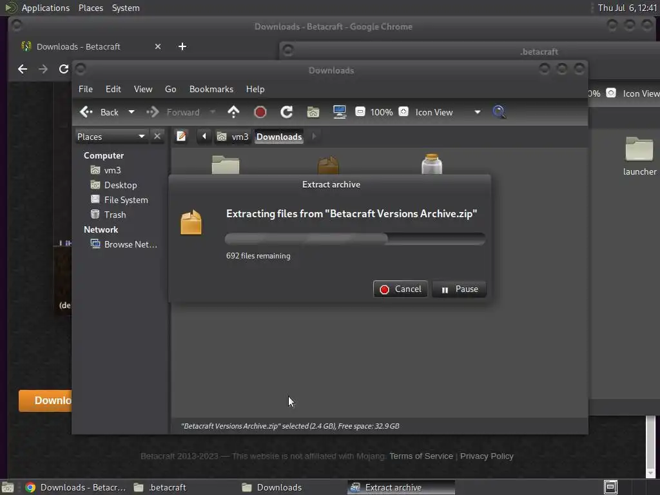Reset zoom via the 100% label
The image size is (660, 495).
[382, 112]
